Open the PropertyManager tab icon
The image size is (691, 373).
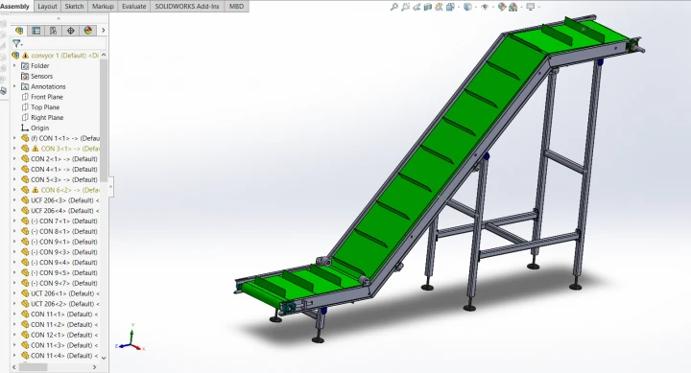(36, 31)
